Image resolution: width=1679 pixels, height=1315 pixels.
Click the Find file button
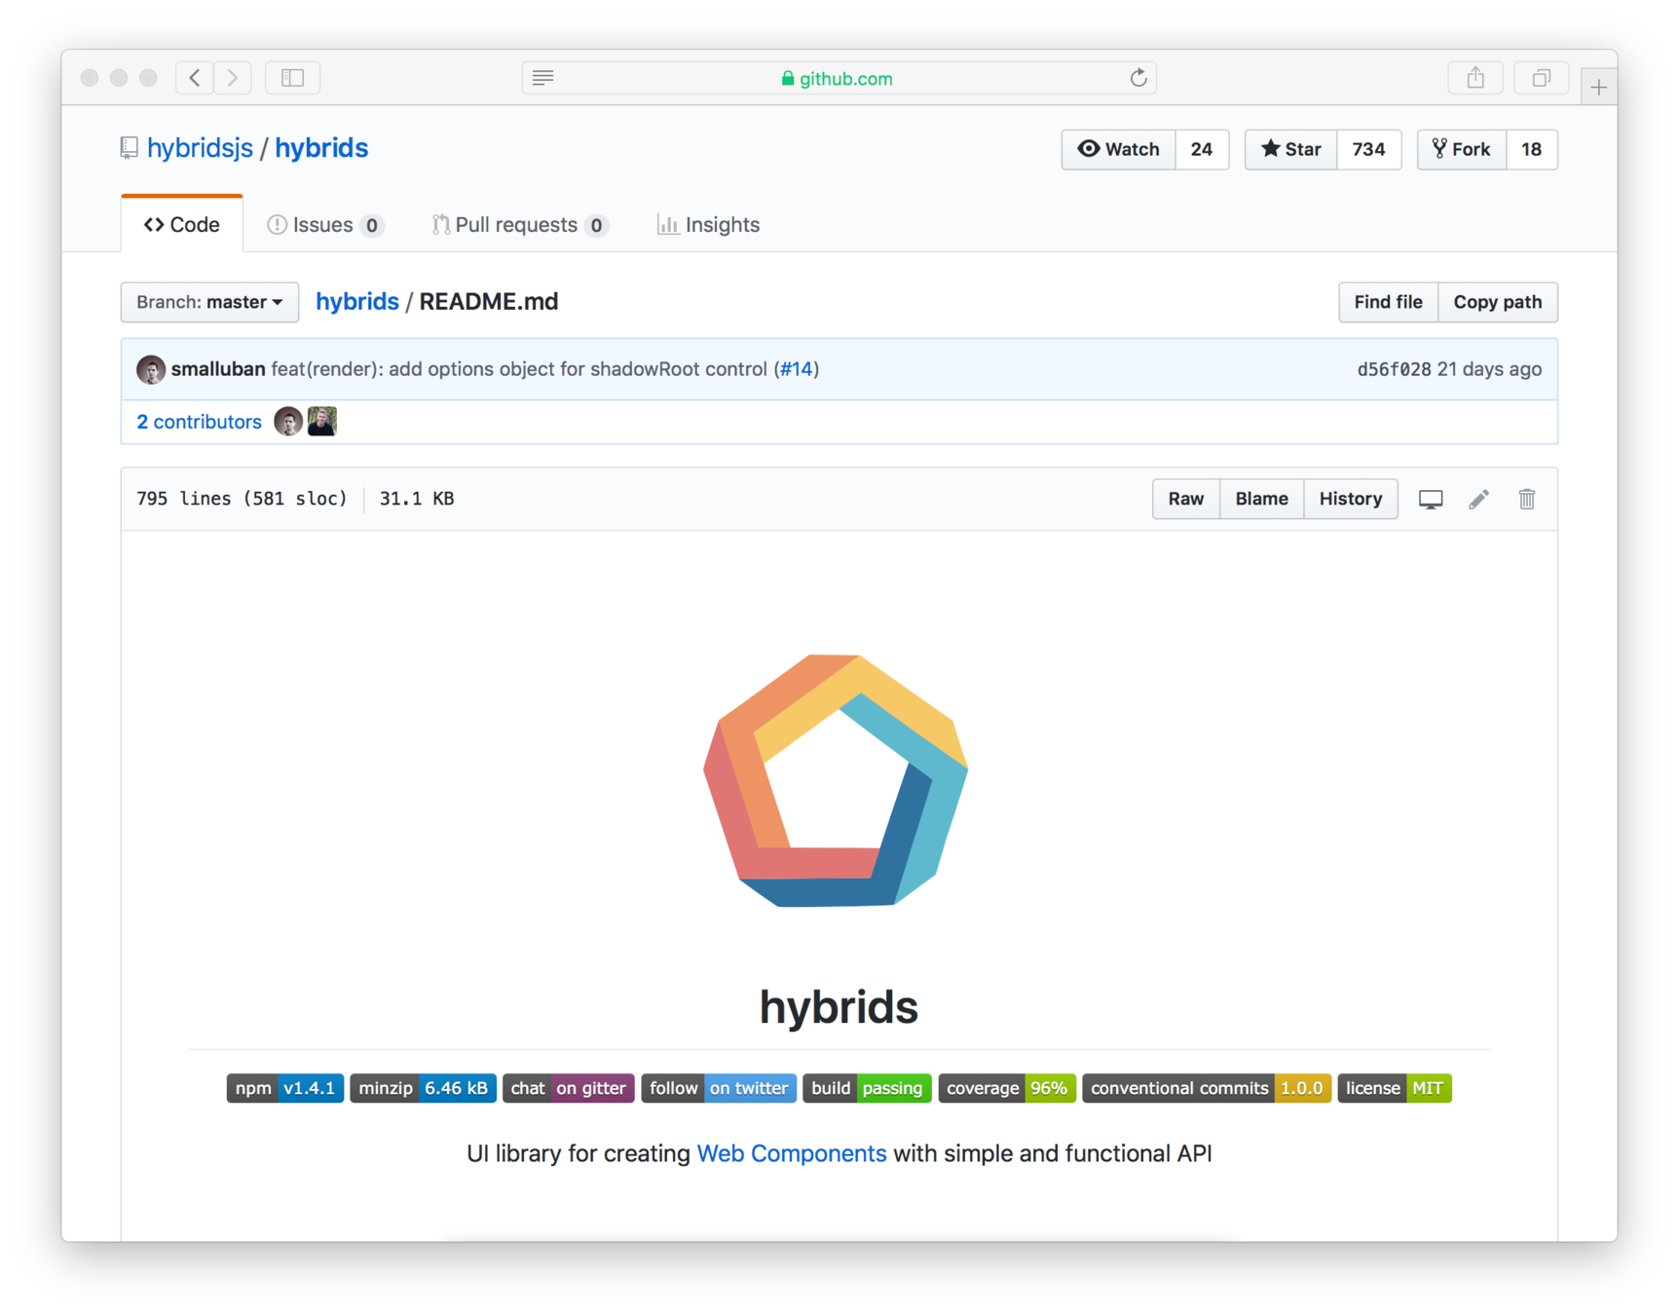point(1388,302)
